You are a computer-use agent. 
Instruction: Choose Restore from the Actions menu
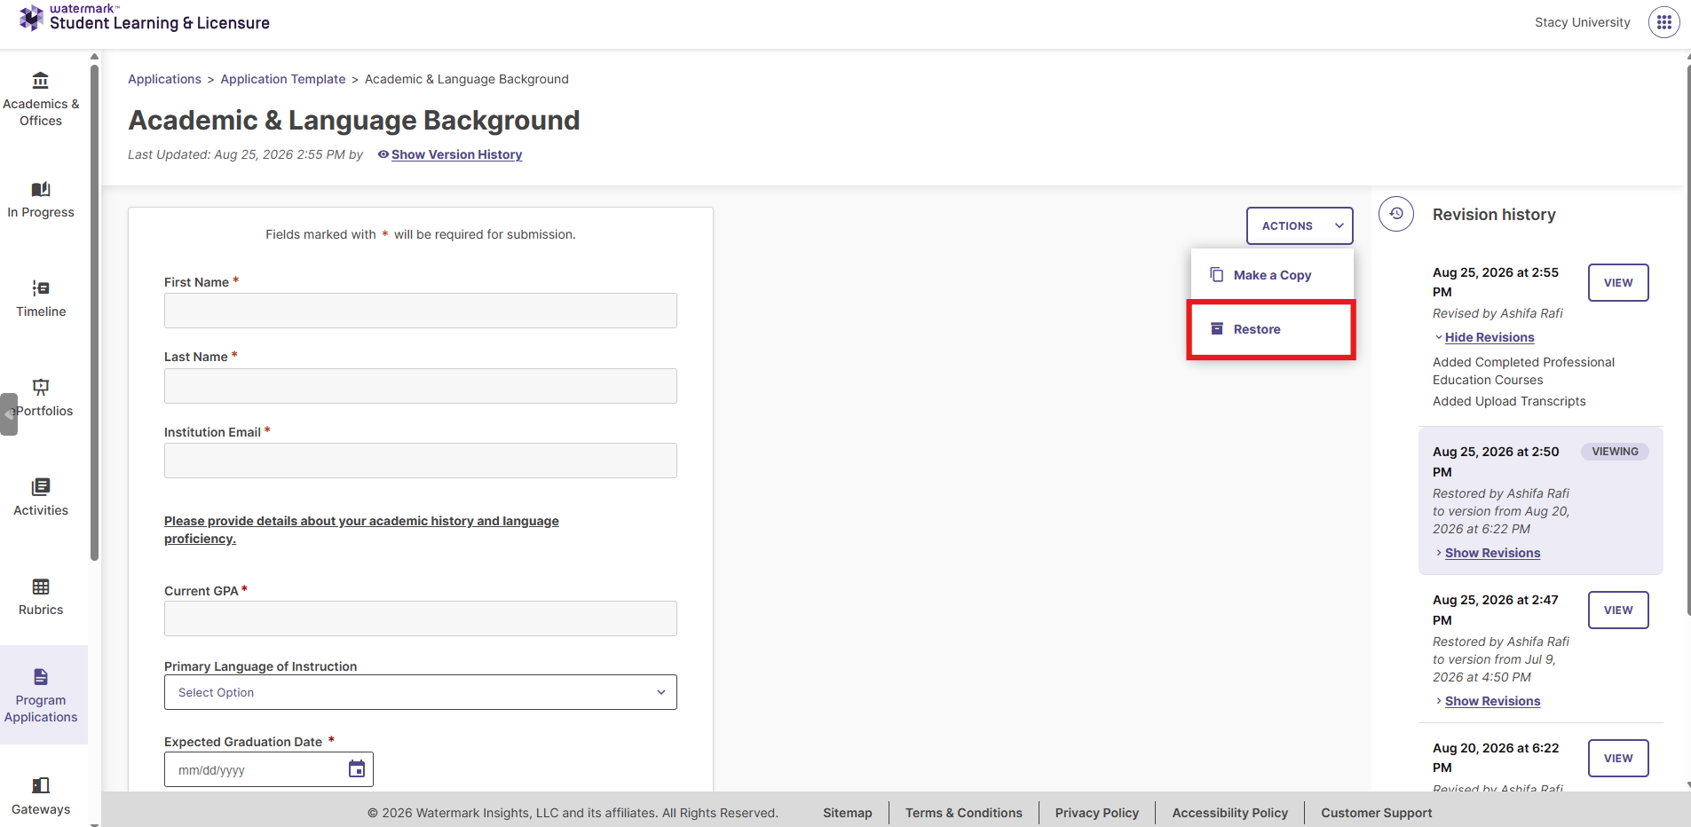1271,329
